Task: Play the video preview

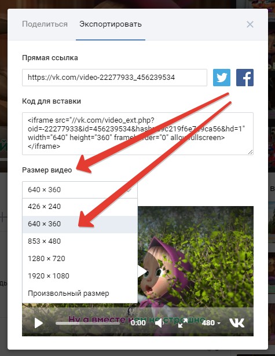Action: click(x=38, y=323)
